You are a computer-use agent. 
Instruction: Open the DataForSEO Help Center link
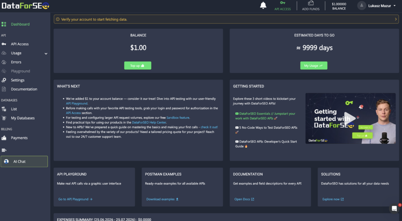pos(149,122)
